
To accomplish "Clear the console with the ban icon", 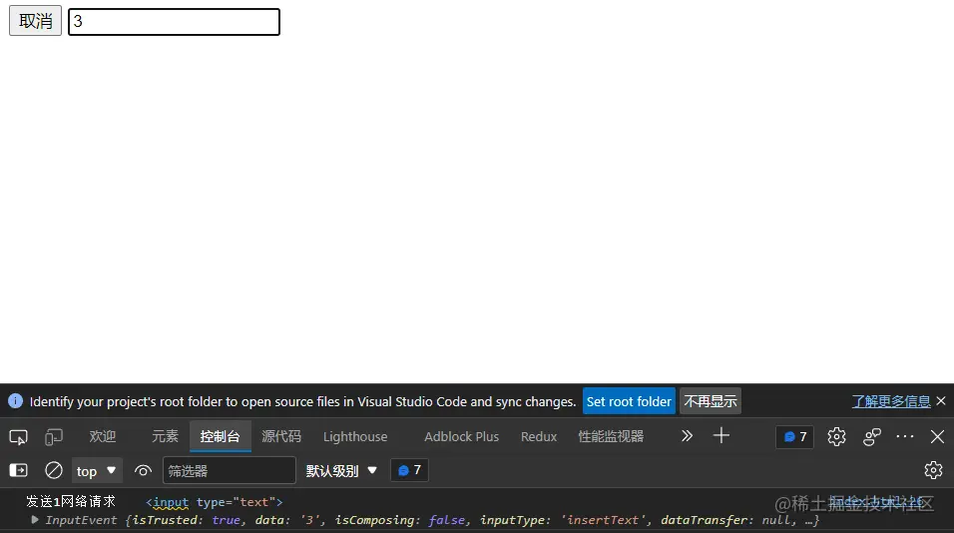I will click(54, 470).
